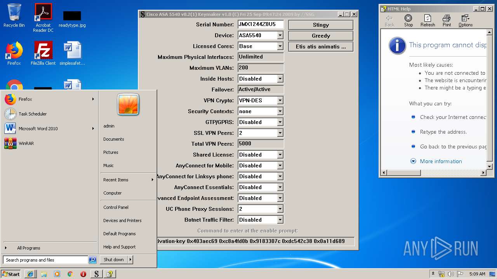Expand the UC Phone Proxy Sessions dropdown
This screenshot has height=279, width=497.
coord(280,209)
